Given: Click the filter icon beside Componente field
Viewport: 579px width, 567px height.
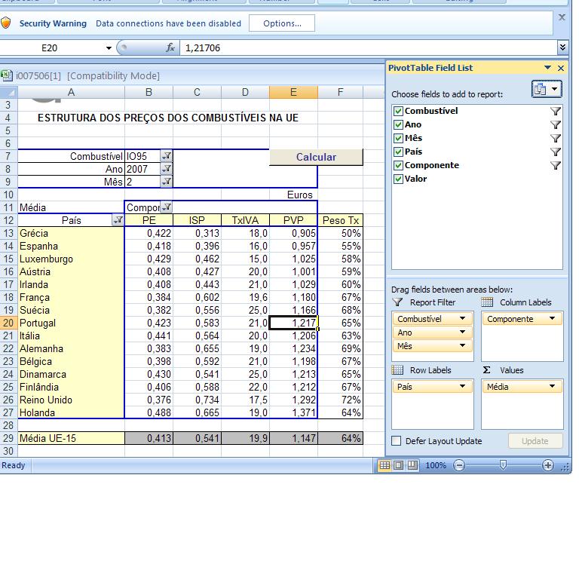Looking at the screenshot, I should (556, 165).
